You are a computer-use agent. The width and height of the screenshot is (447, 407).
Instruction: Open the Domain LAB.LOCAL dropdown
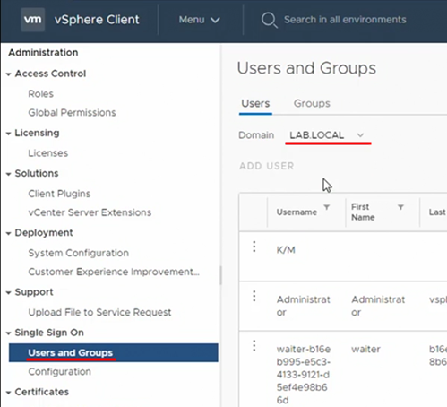[327, 135]
